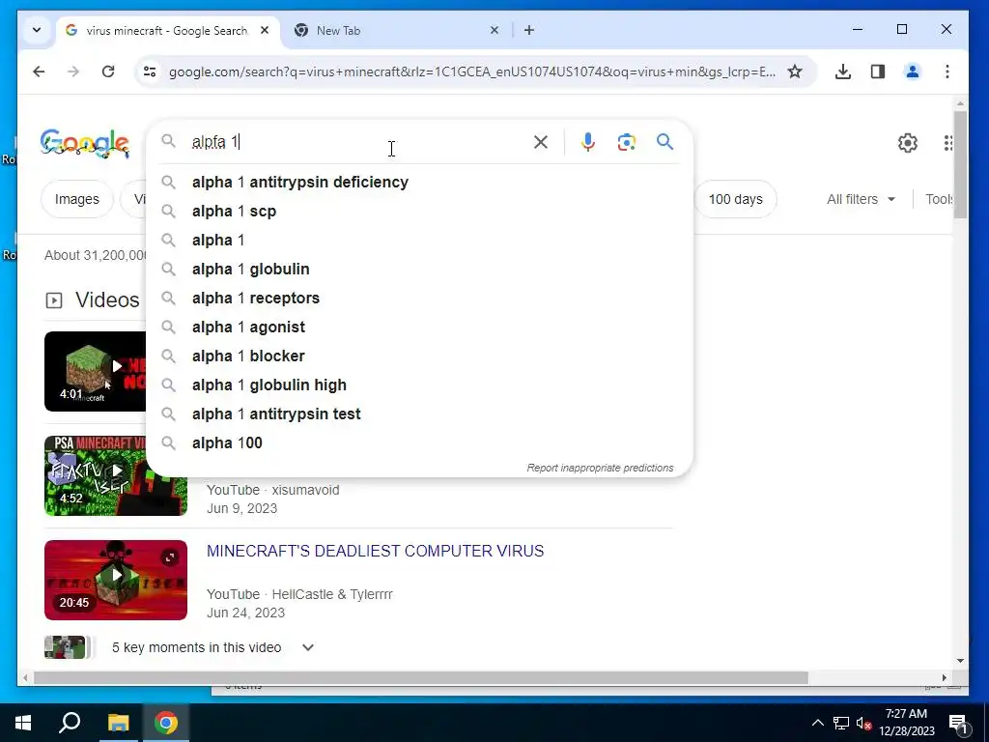Viewport: 989px width, 742px height.
Task: Click the YouTube · xisumavoid source text
Action: [273, 490]
